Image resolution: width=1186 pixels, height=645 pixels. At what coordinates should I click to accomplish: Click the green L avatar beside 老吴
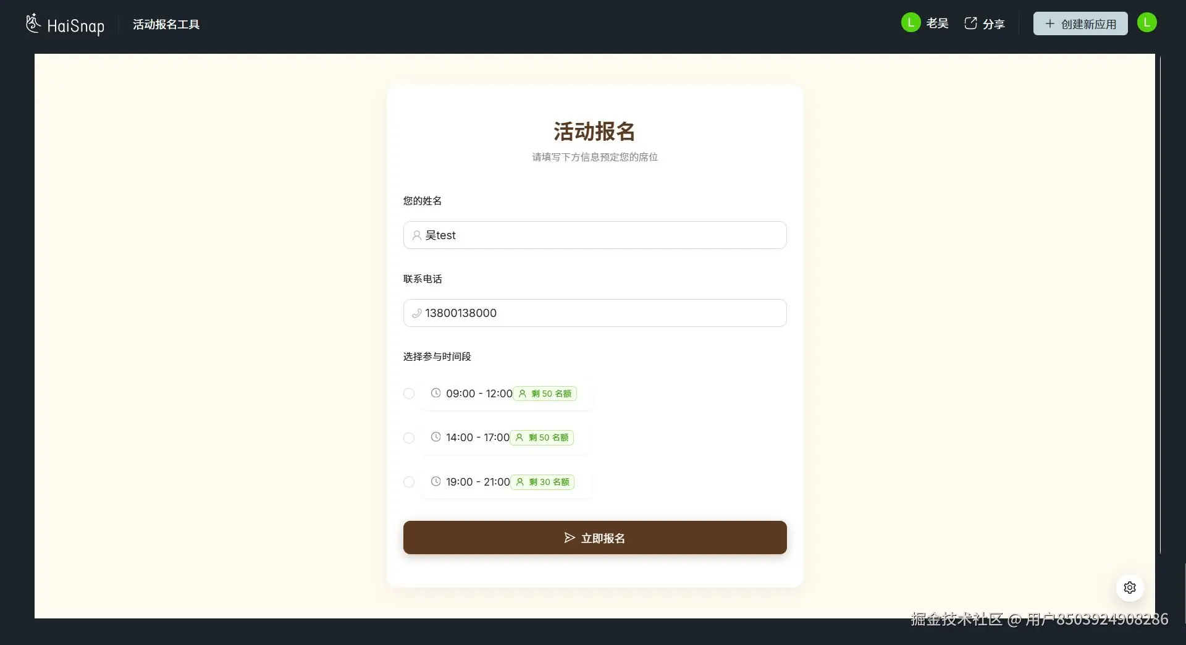coord(911,23)
